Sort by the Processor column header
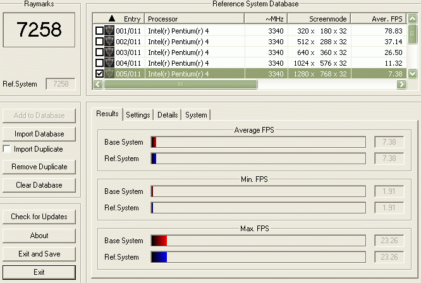The height and width of the screenshot is (283, 421). point(195,19)
